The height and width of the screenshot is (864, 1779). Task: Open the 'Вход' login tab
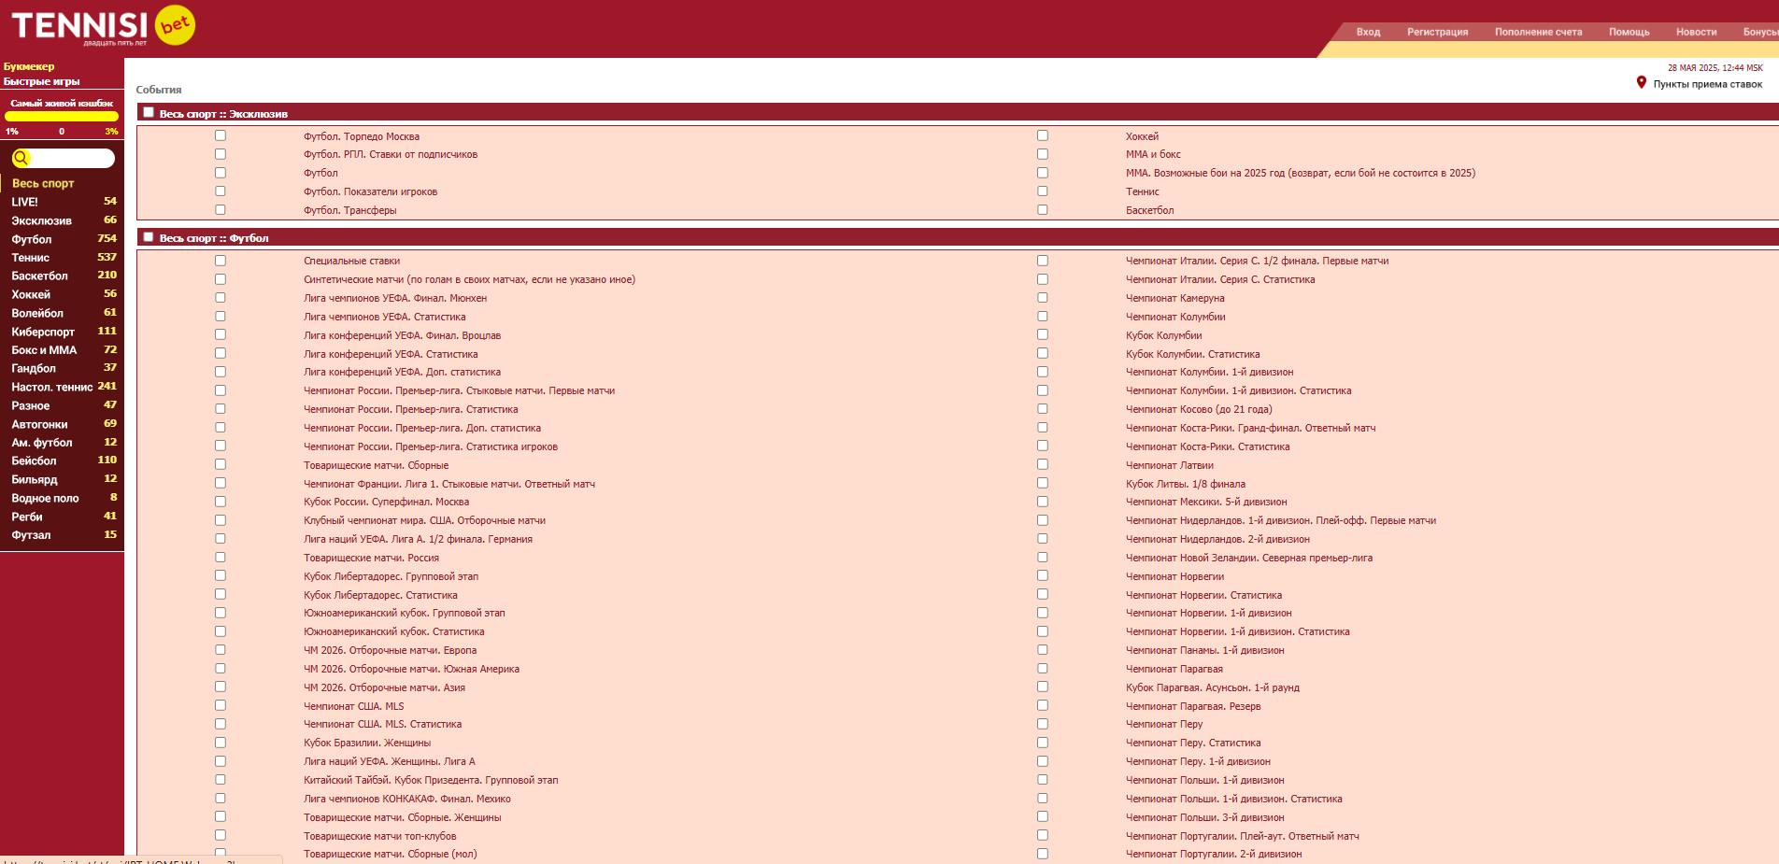click(1368, 32)
